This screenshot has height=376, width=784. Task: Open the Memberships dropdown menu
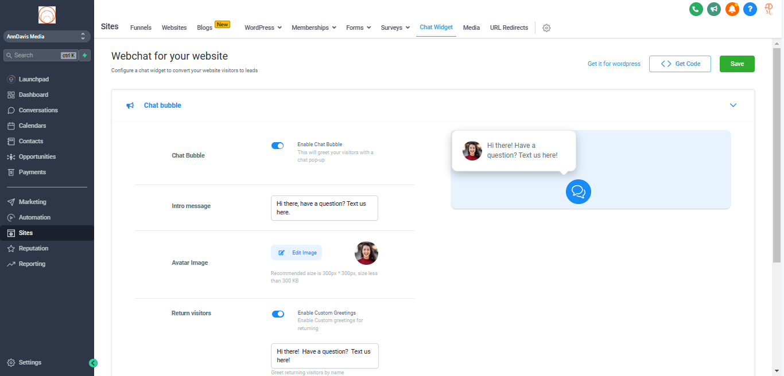(x=313, y=28)
